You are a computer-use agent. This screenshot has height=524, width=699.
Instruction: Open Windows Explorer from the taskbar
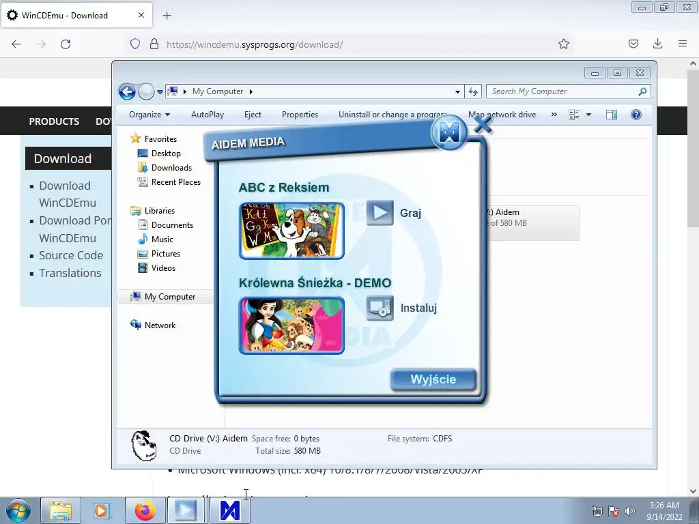click(61, 510)
